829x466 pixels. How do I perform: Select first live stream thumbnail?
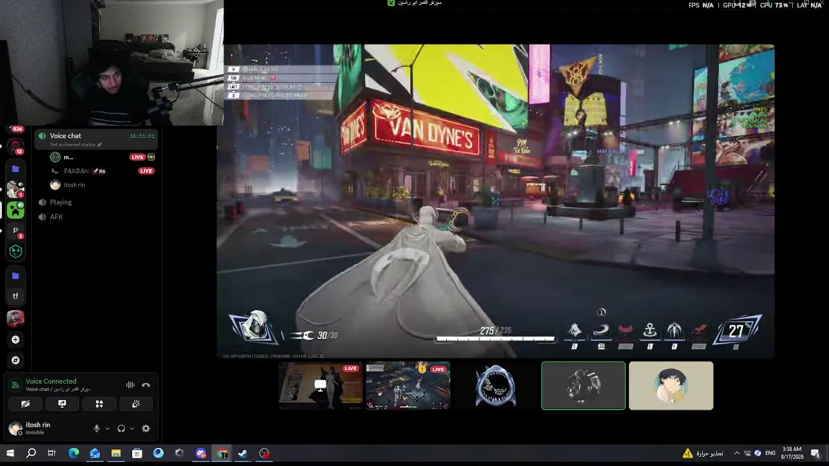[x=321, y=386]
